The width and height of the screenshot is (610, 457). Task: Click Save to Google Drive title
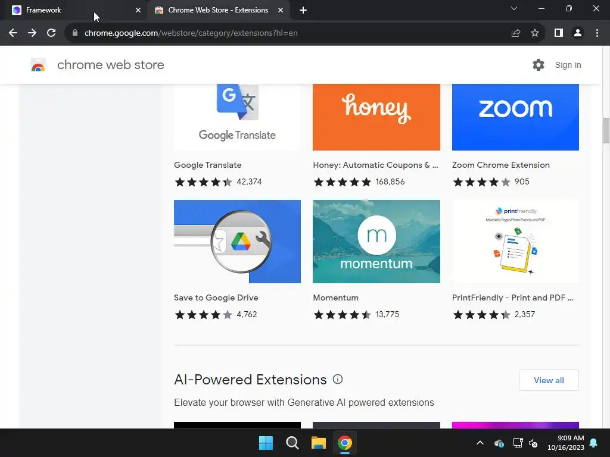(216, 298)
